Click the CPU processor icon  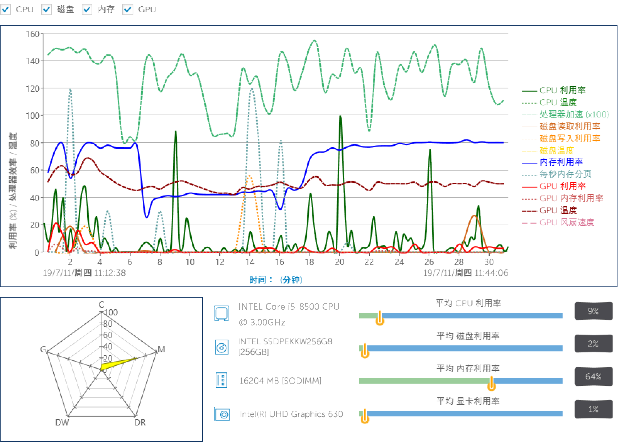[x=221, y=313]
